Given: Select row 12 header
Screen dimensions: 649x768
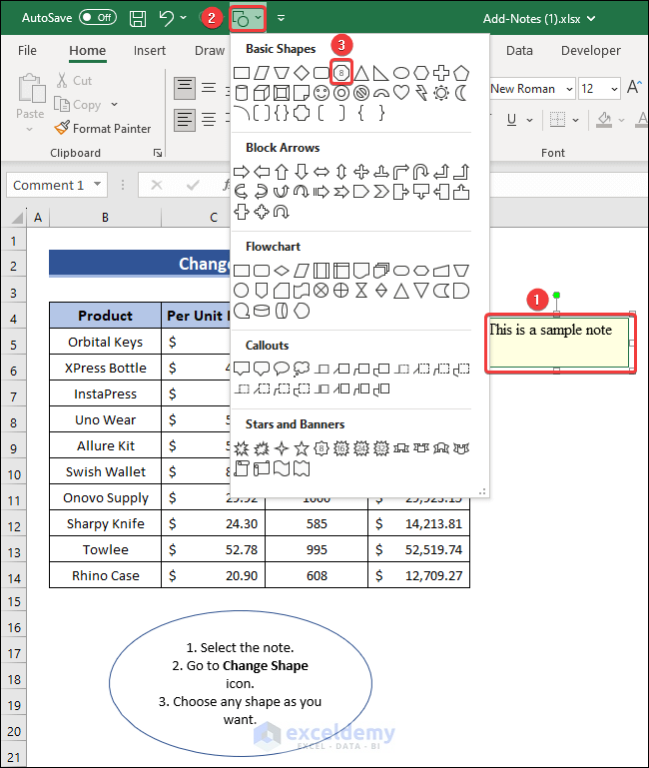Looking at the screenshot, I should pyautogui.click(x=14, y=526).
